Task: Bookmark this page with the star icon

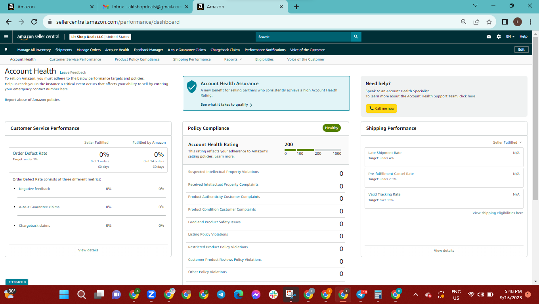Action: click(489, 22)
